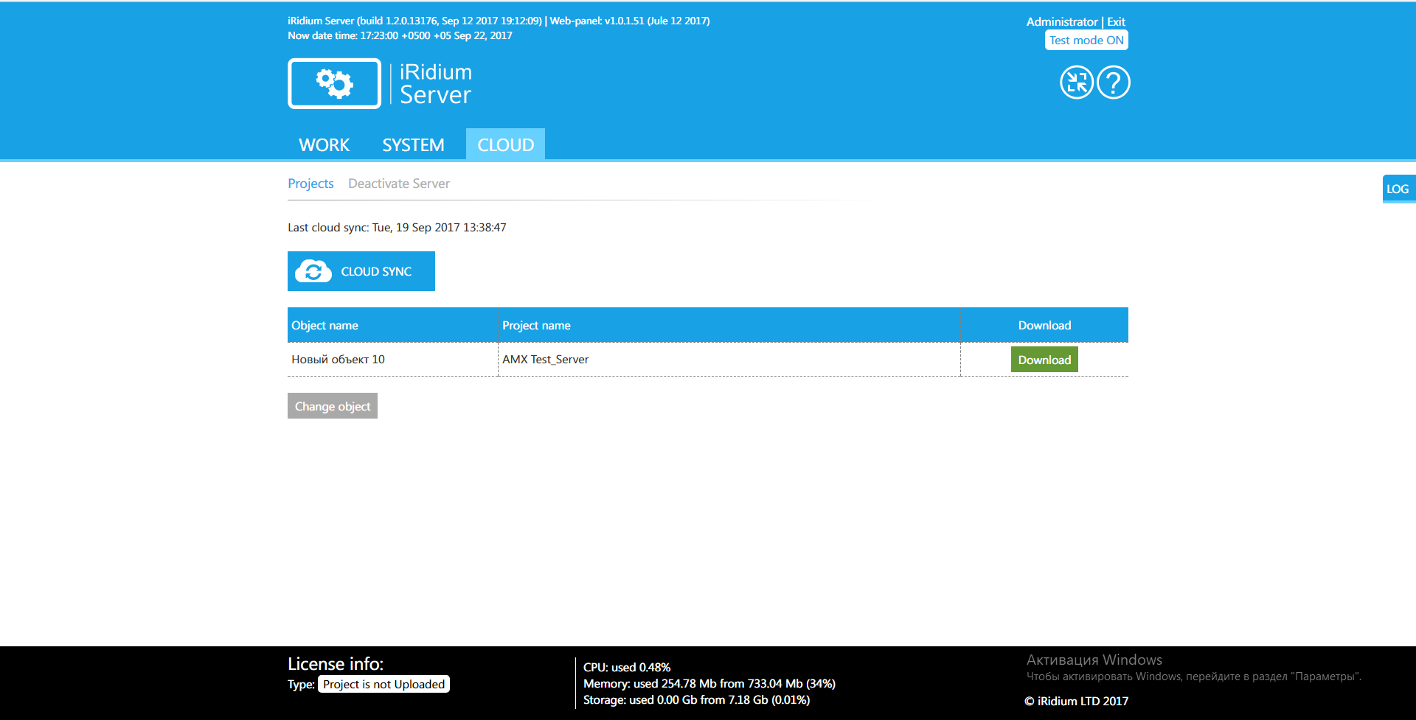
Task: Open the Deactivate Server section
Action: [x=398, y=183]
